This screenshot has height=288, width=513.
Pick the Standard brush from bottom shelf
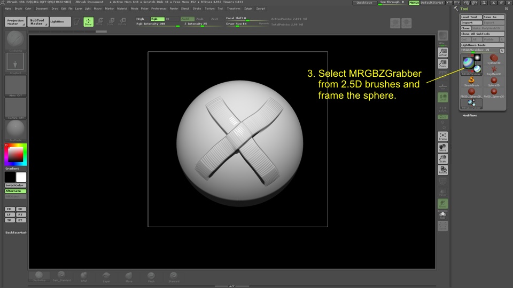174,277
